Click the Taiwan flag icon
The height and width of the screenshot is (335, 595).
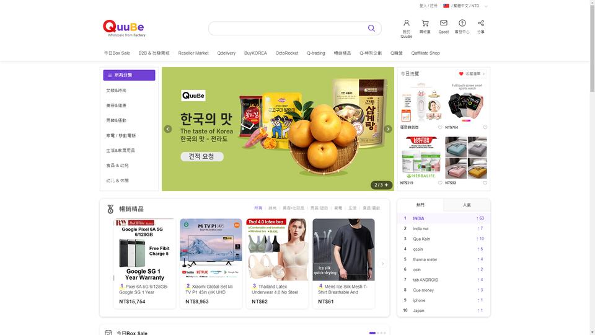[x=446, y=6]
